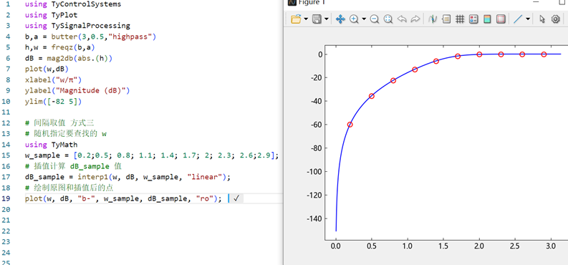Enable the data cursor curve tool
This screenshot has width=568, height=265.
(x=432, y=19)
